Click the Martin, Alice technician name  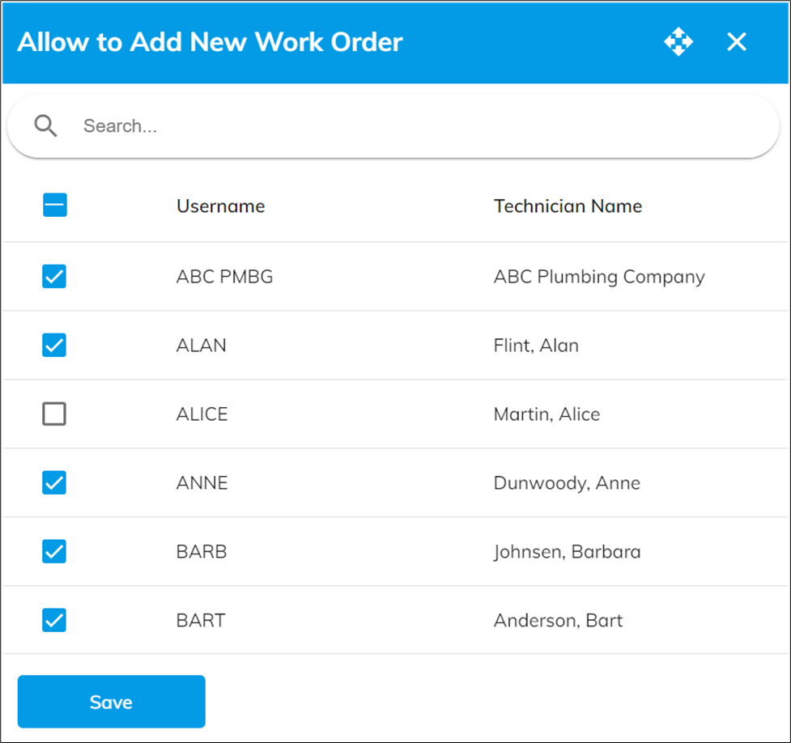(546, 414)
